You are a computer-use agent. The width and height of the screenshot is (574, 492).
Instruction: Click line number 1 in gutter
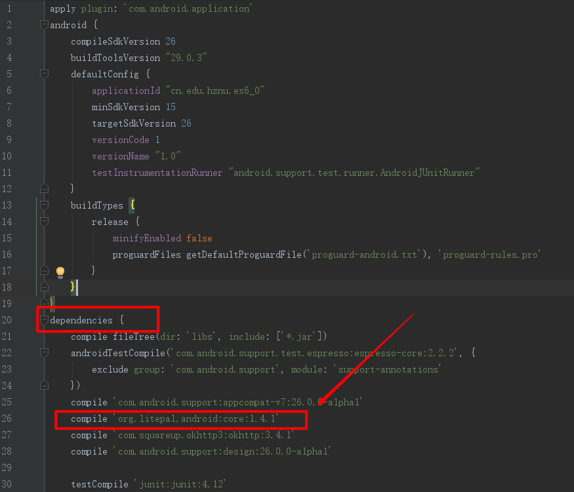[x=9, y=9]
